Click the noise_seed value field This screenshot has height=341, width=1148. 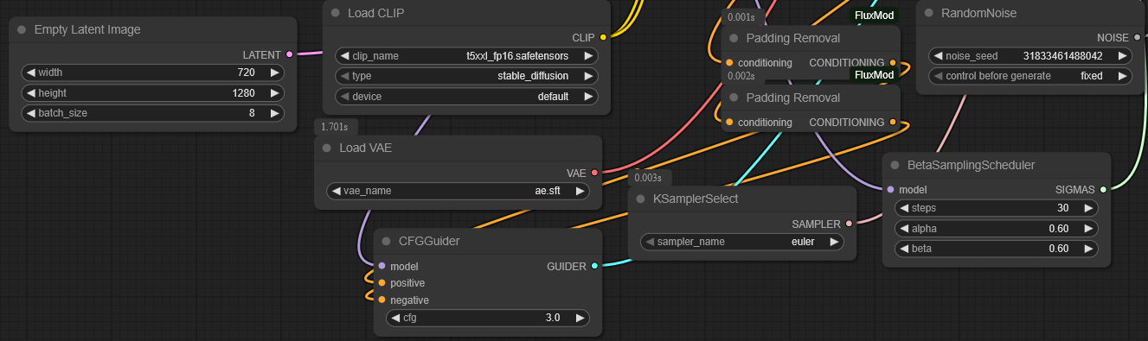1030,56
